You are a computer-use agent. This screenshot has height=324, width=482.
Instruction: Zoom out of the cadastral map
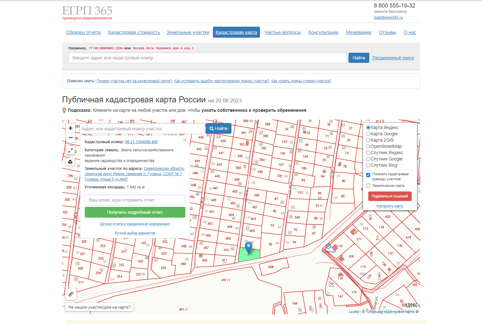71,138
